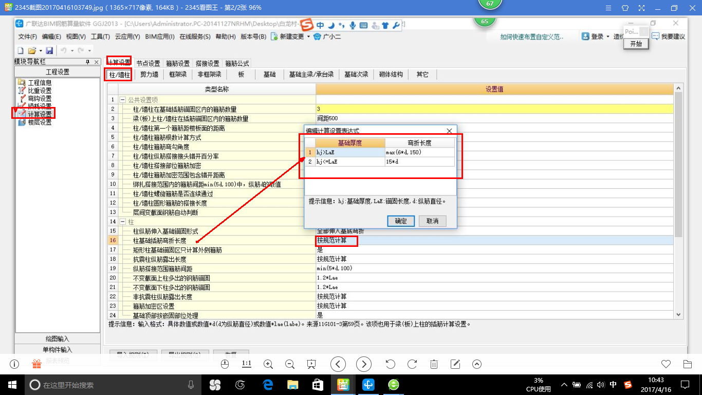
Task: Delete image using trash icon
Action: tap(434, 364)
